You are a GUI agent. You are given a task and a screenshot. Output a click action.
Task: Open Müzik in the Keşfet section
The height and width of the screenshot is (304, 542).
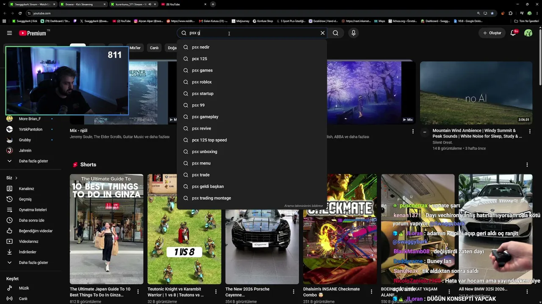30,288
